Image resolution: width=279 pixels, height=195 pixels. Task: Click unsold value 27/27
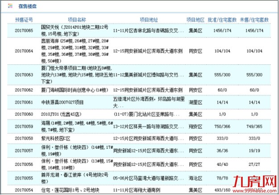pos(254,164)
